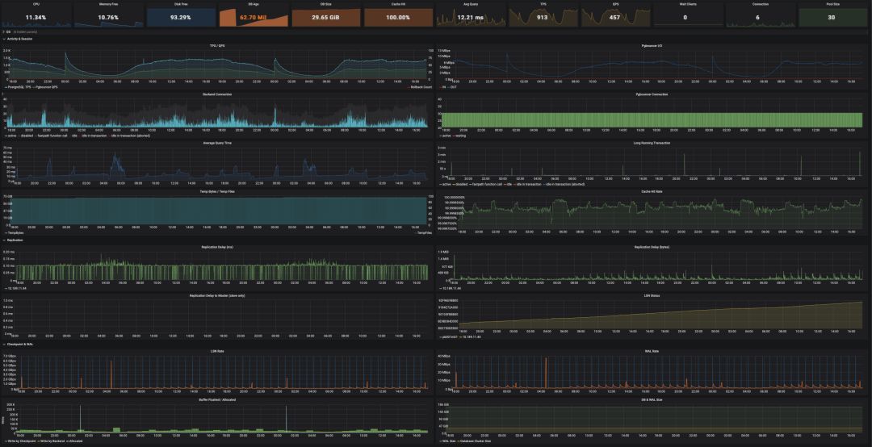This screenshot has height=447, width=872.
Task: Click the Disk Free 93.29% stat panel
Action: pyautogui.click(x=181, y=16)
